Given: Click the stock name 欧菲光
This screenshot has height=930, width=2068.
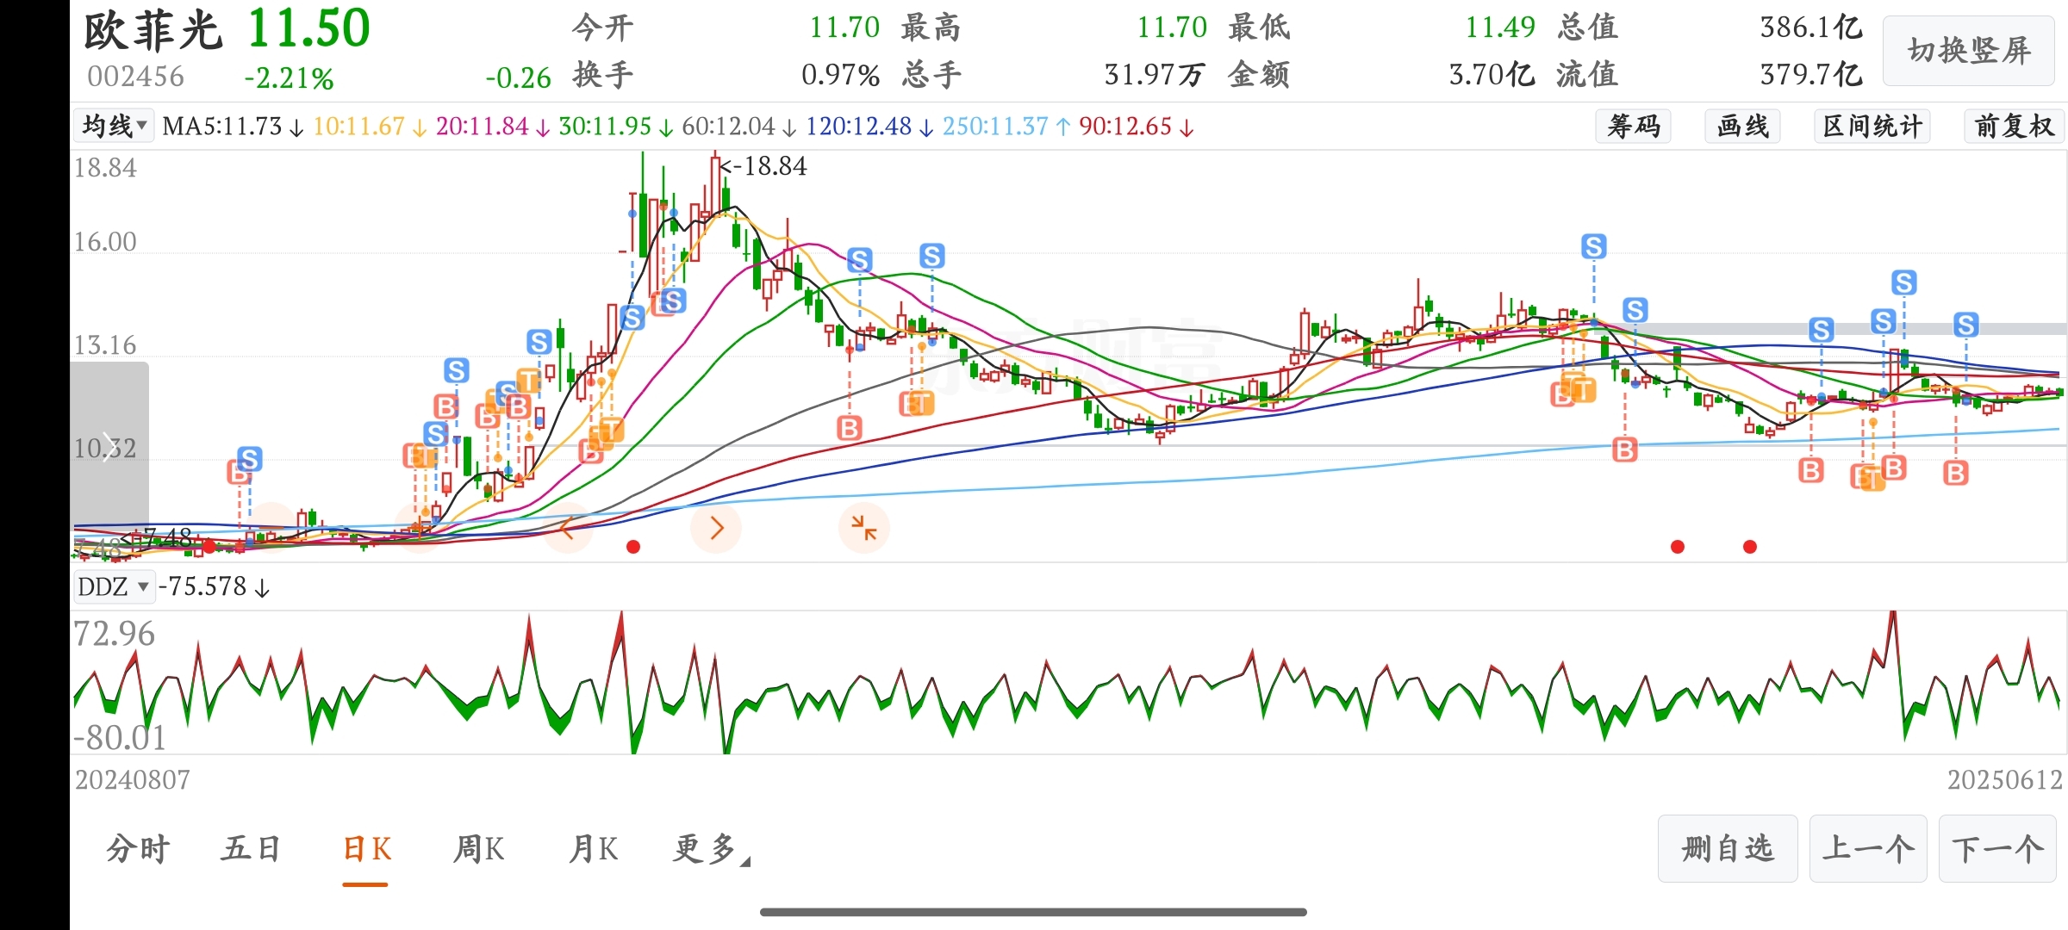Looking at the screenshot, I should pyautogui.click(x=153, y=31).
